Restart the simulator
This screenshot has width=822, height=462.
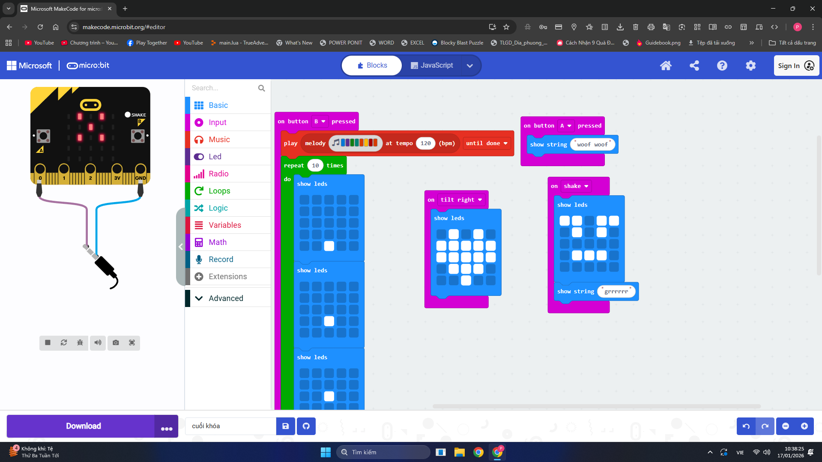pyautogui.click(x=64, y=343)
